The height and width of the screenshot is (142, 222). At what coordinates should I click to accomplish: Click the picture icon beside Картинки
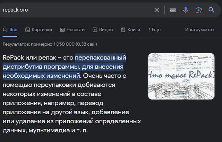tap(28, 30)
